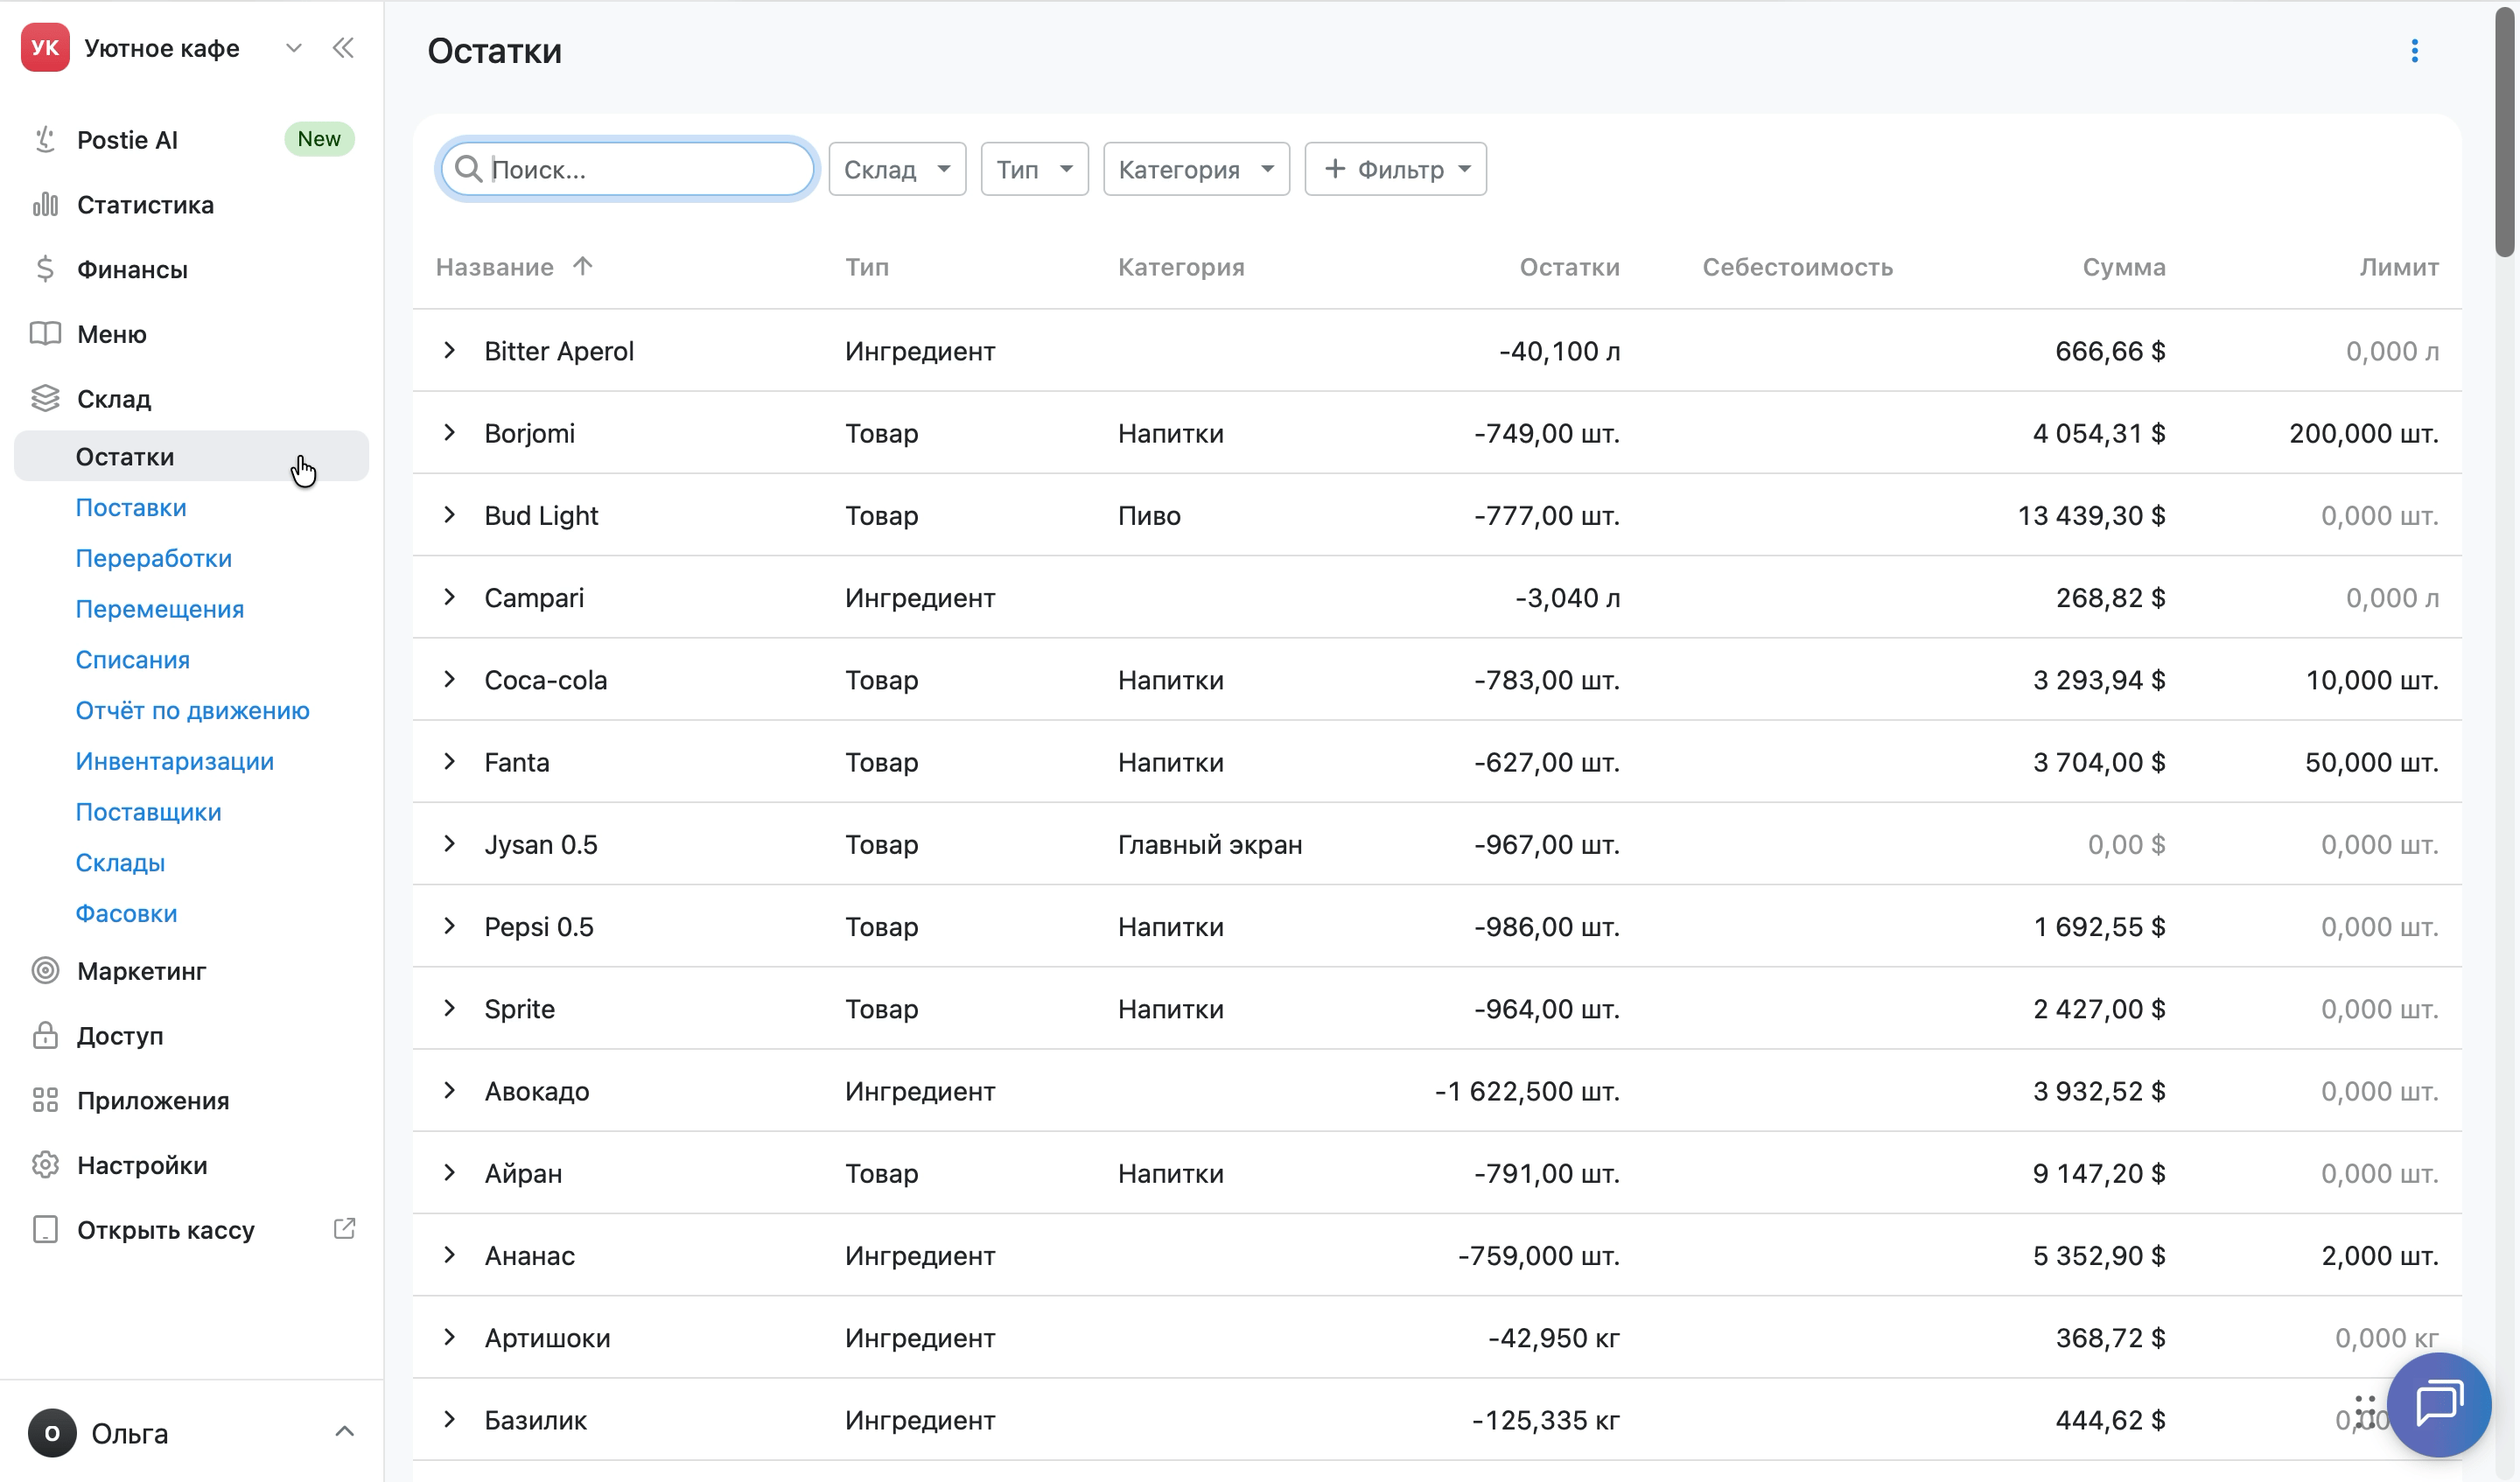Select Остатки in the sidebar

191,456
